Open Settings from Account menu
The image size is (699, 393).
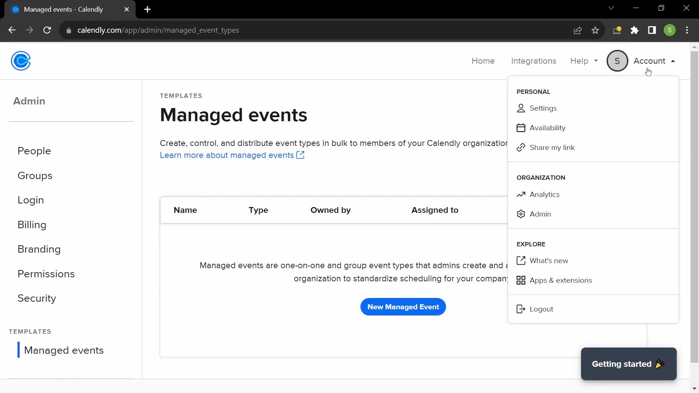point(593,108)
